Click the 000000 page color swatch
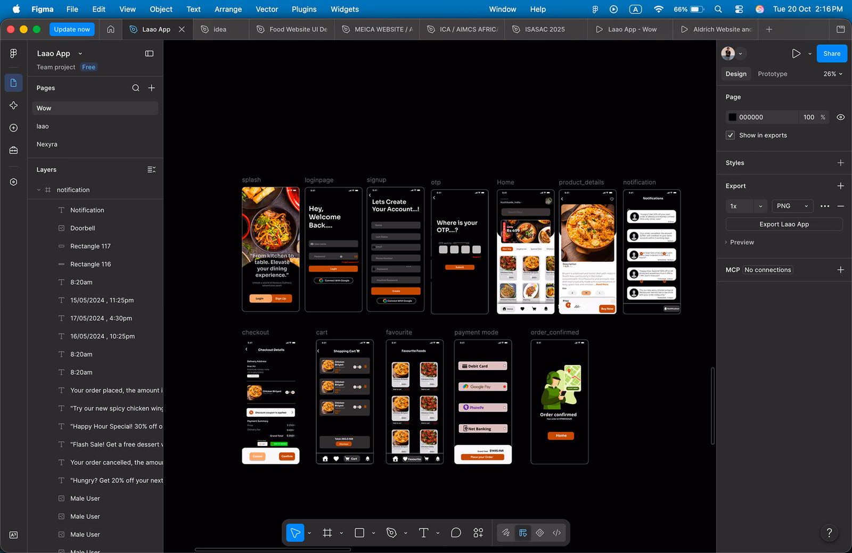 [733, 117]
